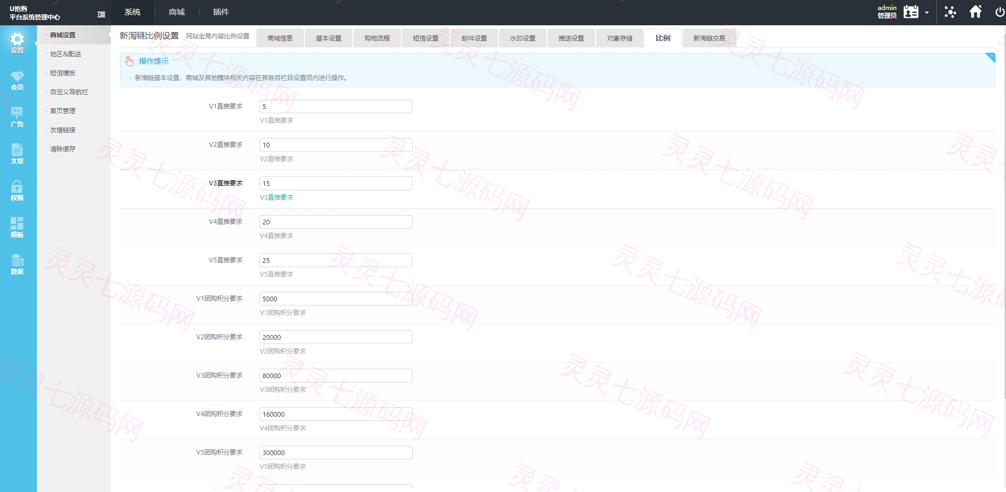
Task: Expand the admin account dropdown arrow
Action: click(x=927, y=12)
